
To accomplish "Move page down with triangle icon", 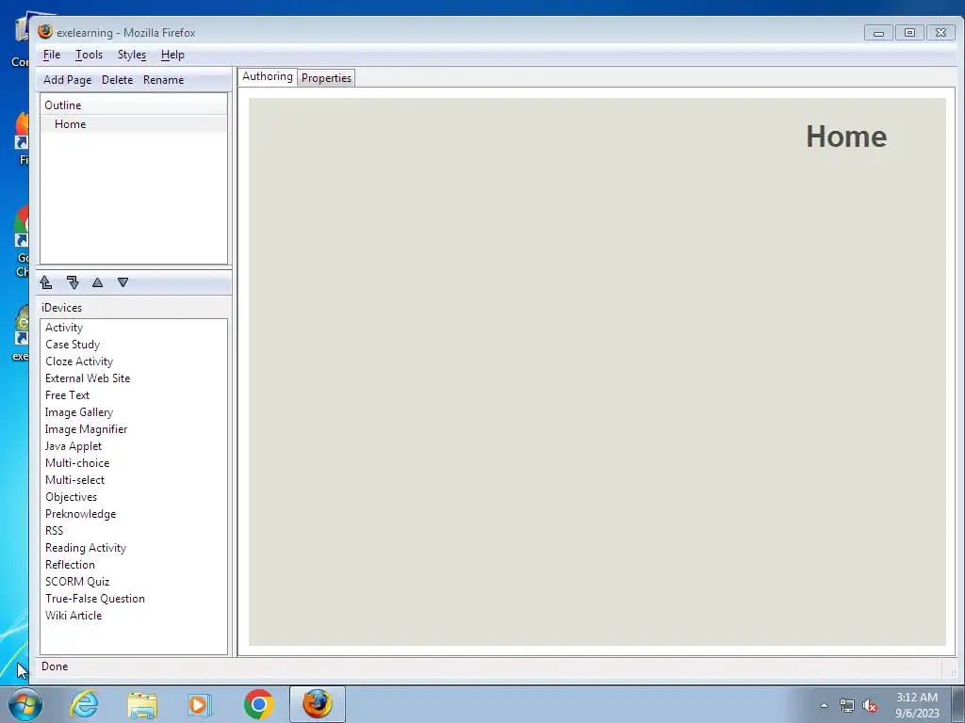I will [123, 282].
